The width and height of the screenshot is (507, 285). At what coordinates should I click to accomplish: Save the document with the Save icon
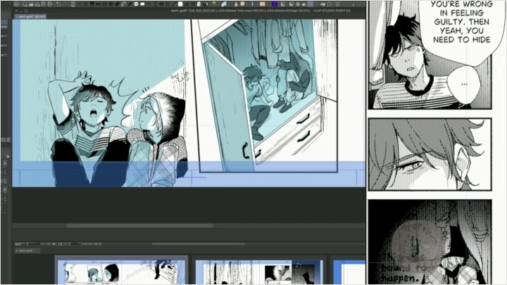pyautogui.click(x=37, y=4)
